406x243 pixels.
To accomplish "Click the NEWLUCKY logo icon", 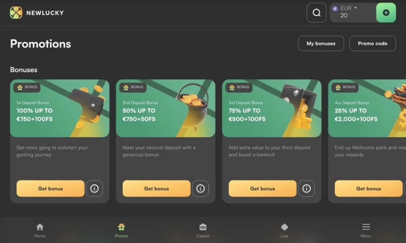I will 16,12.
